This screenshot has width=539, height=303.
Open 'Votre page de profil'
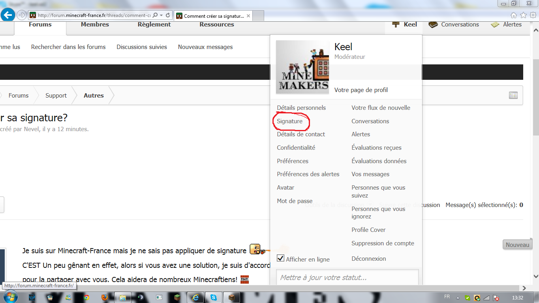(361, 90)
